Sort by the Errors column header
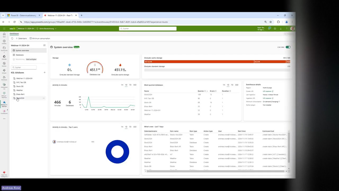339x191 pixels. (x=213, y=91)
